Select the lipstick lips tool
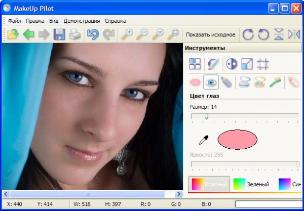Image resolution: width=304 pixels, height=211 pixels. pyautogui.click(x=195, y=82)
